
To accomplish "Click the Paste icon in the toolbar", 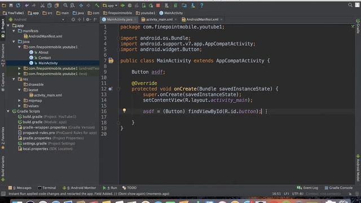I will tap(56, 5).
